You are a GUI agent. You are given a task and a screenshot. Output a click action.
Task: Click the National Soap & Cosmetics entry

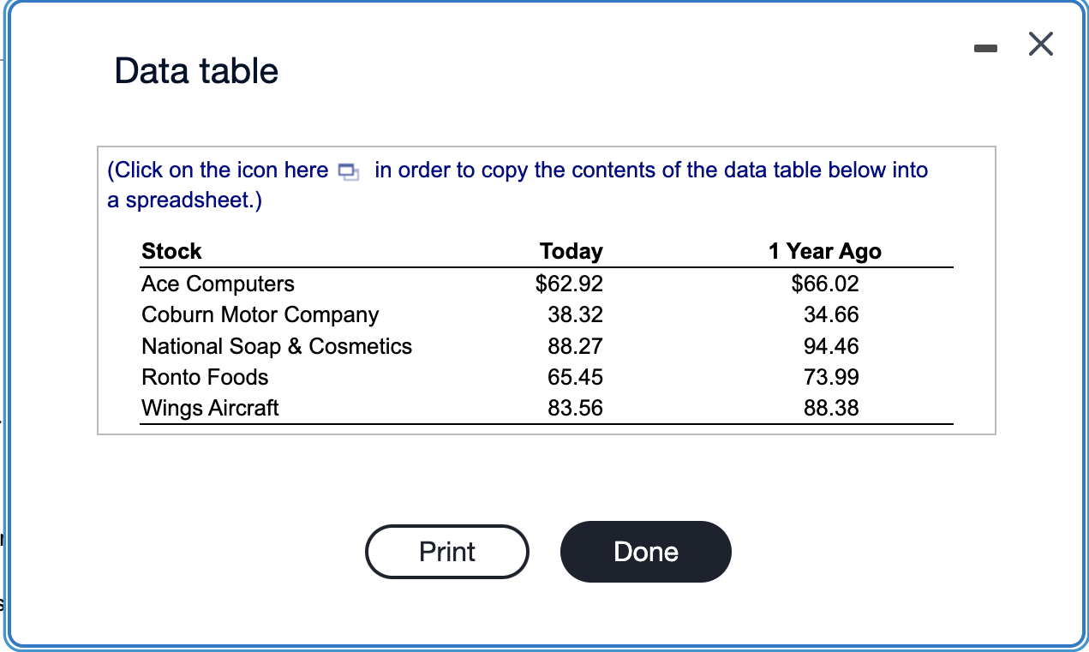click(277, 346)
